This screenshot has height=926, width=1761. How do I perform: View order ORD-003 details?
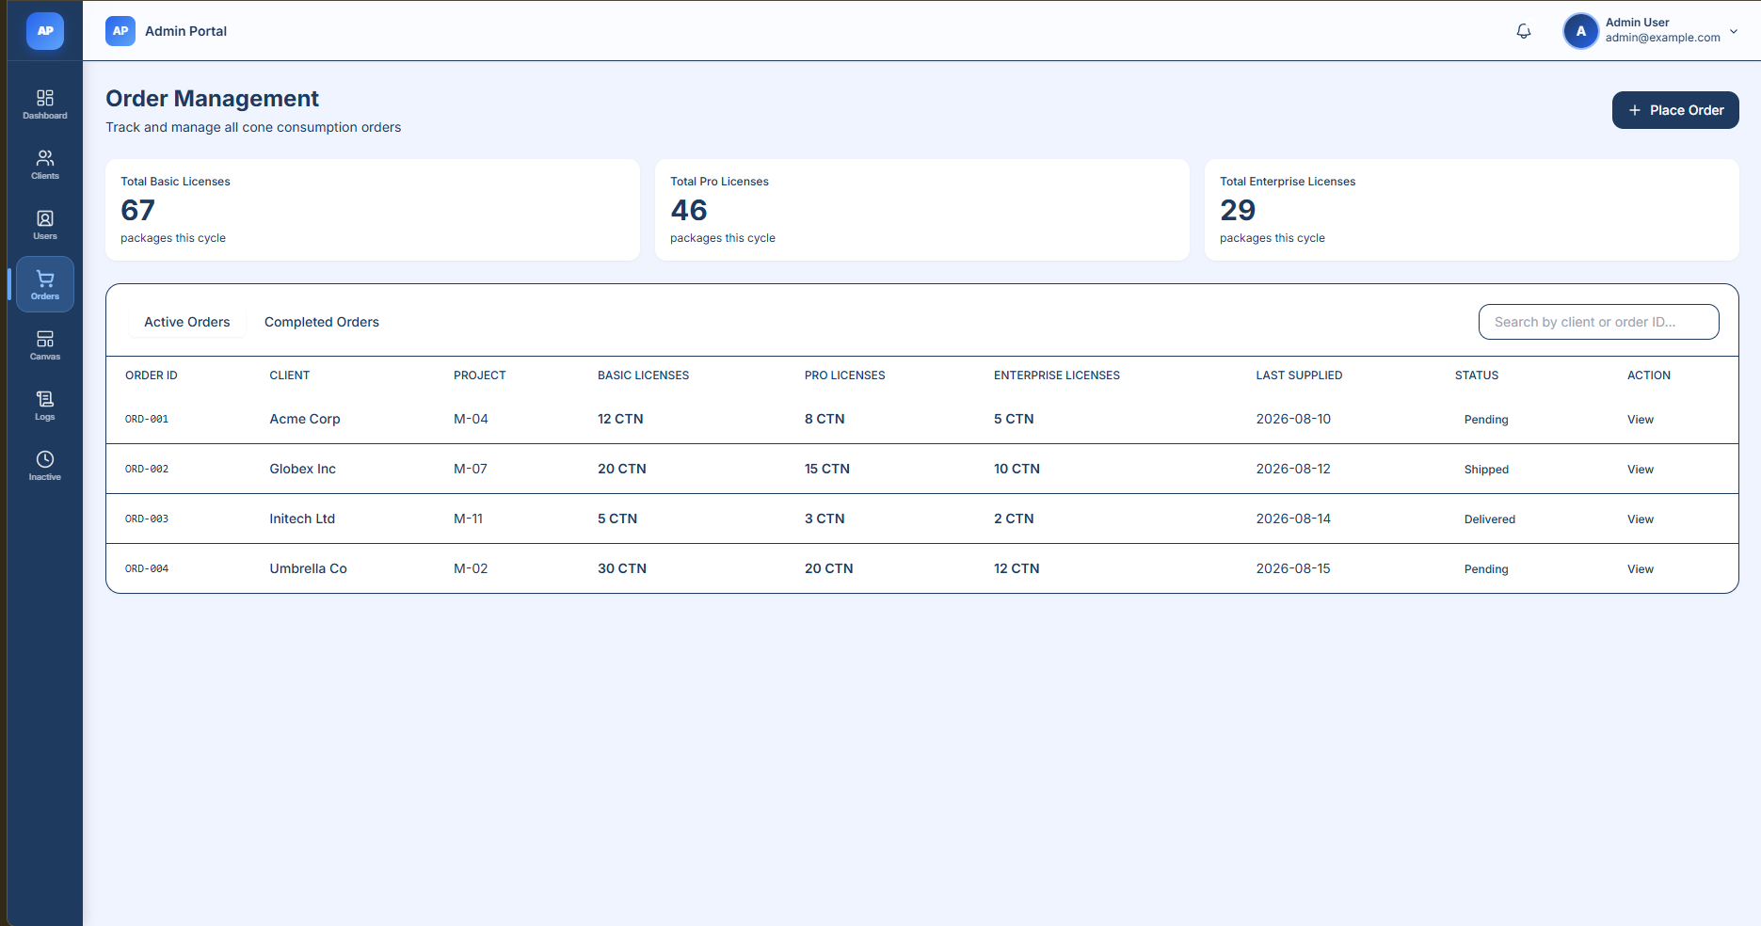(x=1641, y=519)
